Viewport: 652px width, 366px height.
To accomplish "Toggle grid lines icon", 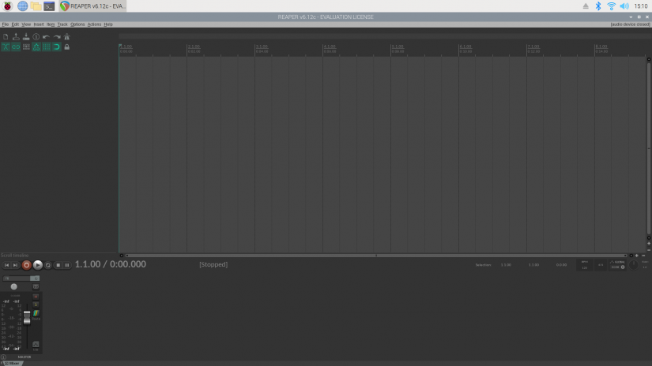I will [46, 47].
